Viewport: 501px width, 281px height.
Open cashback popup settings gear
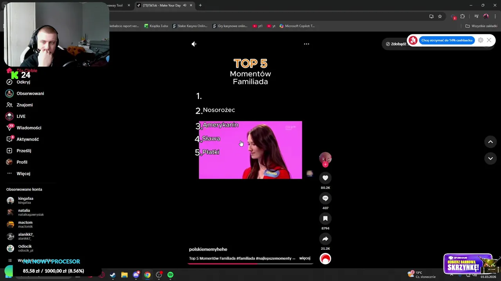pos(481,40)
